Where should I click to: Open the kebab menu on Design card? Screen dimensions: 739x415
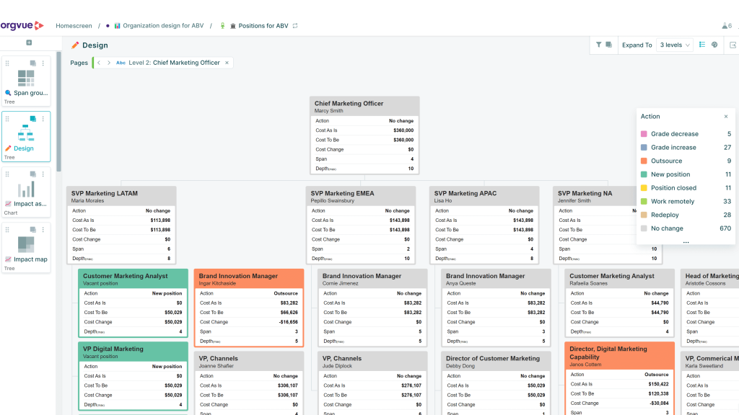pyautogui.click(x=43, y=119)
